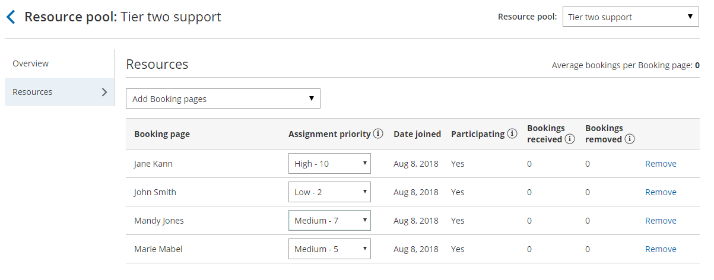The image size is (714, 280).
Task: Click the Date joined column header
Action: click(417, 134)
